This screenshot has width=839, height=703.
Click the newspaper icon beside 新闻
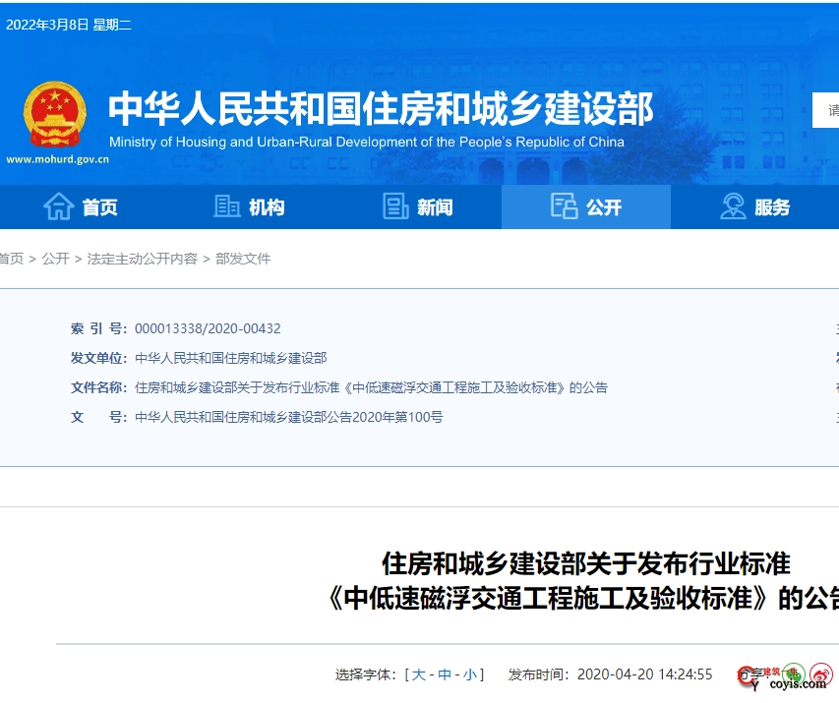[396, 206]
